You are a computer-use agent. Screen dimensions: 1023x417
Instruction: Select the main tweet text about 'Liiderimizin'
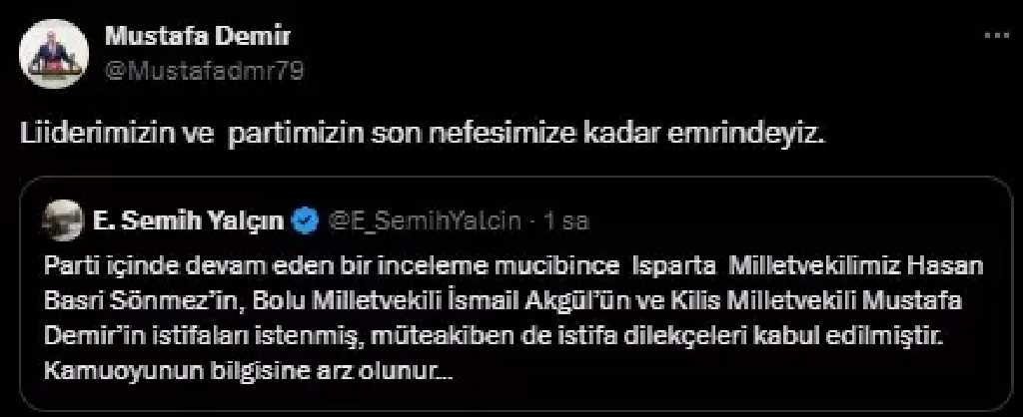tap(423, 139)
